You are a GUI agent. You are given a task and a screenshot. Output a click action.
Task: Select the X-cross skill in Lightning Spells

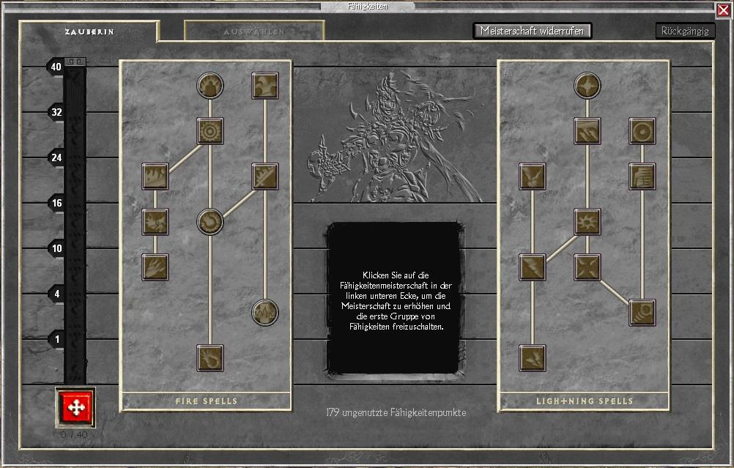587,267
